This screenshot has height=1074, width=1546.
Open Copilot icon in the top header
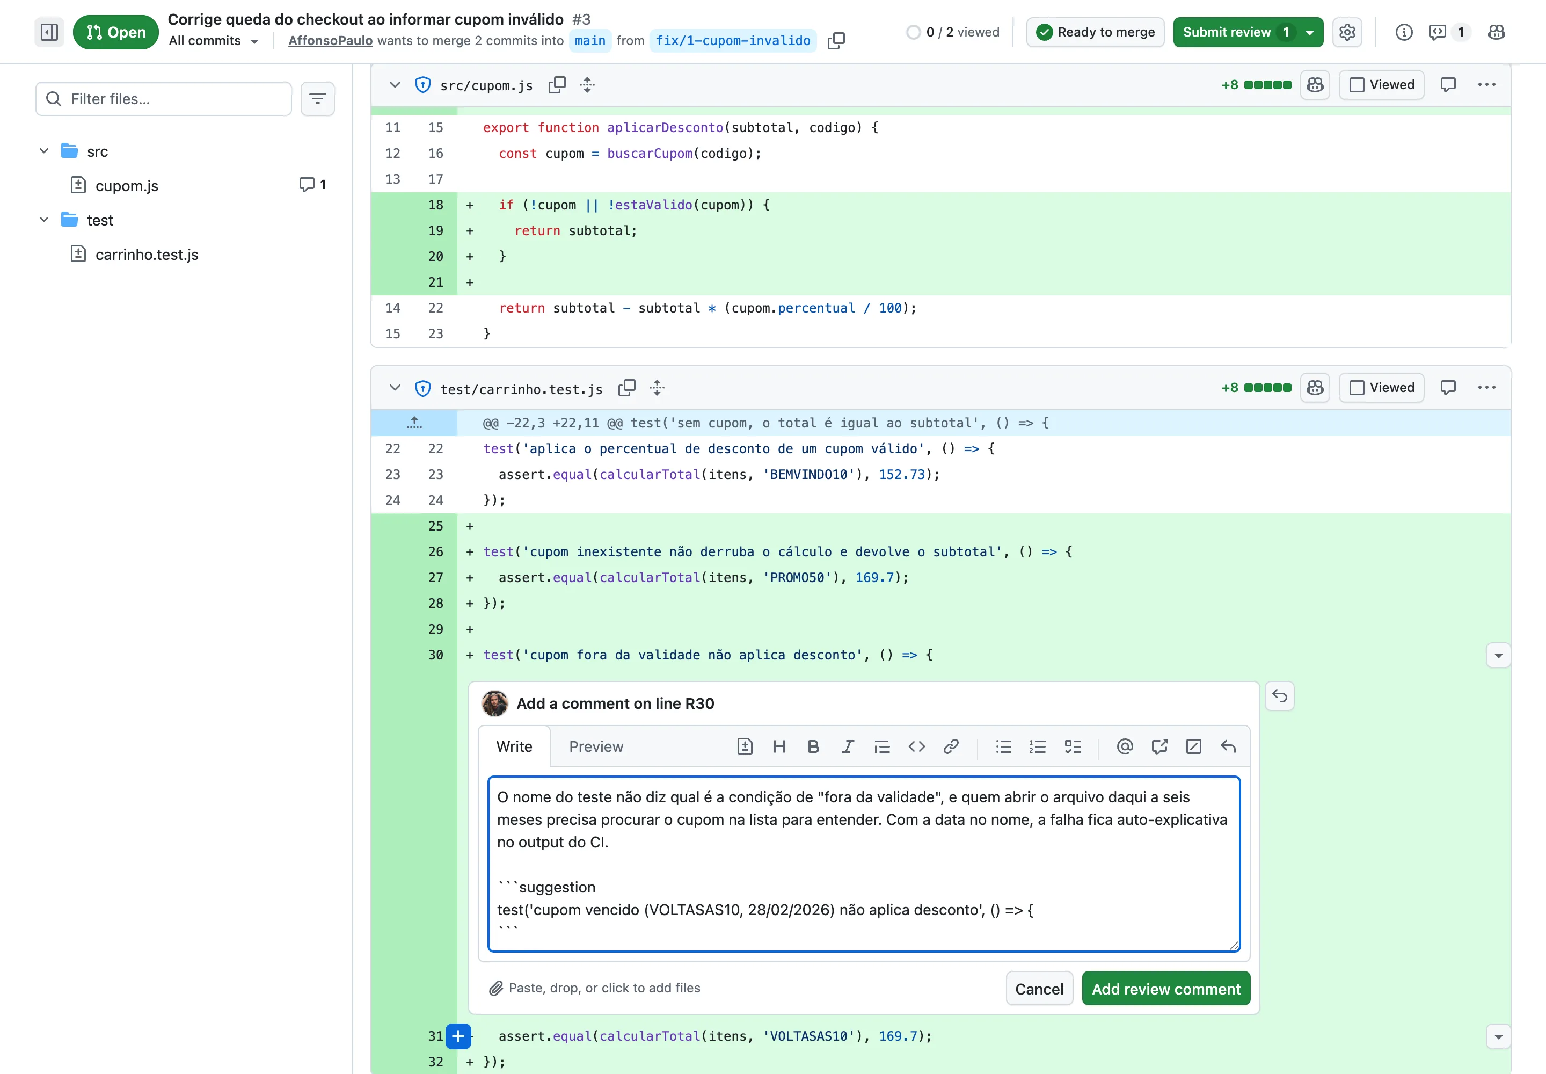coord(1496,32)
